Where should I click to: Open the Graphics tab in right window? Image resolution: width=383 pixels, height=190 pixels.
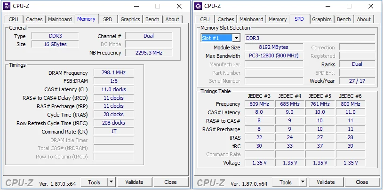pos(322,19)
